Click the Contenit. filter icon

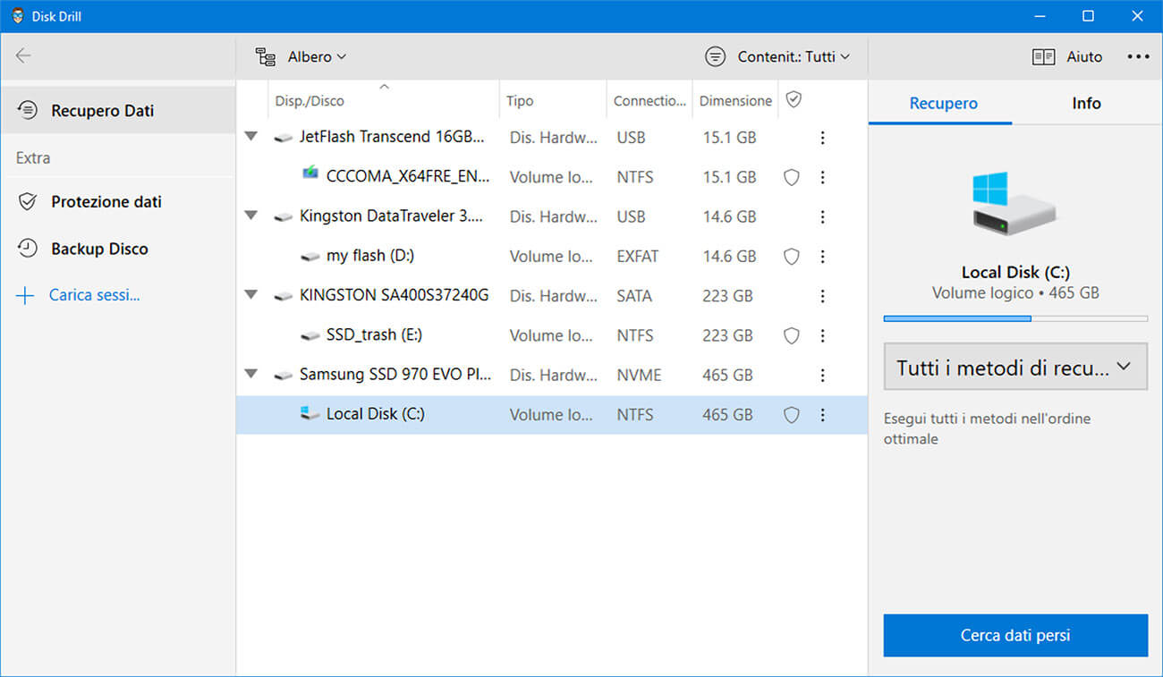point(715,56)
